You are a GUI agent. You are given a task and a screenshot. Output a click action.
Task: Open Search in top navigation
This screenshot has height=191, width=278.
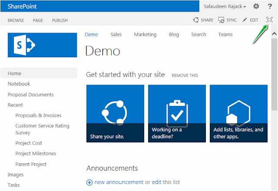click(199, 34)
